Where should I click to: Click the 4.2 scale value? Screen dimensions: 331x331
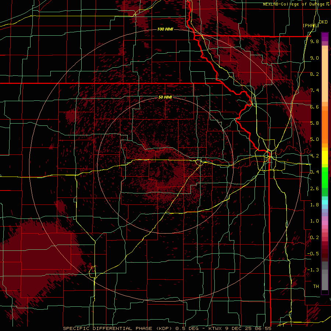coord(314,156)
